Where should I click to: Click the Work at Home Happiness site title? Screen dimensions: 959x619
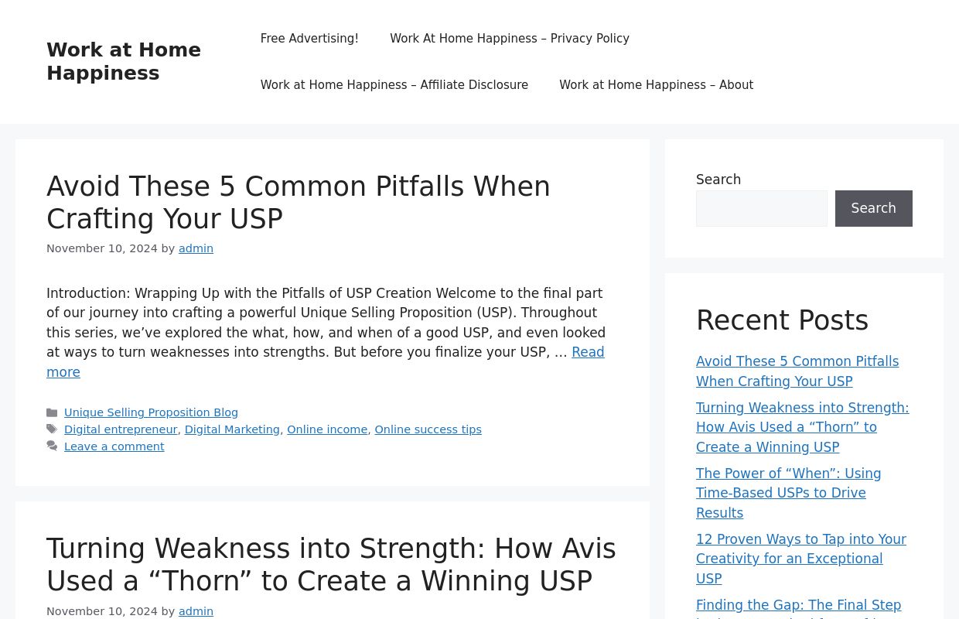coord(124,61)
